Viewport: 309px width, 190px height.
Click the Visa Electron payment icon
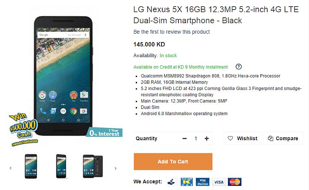click(x=202, y=182)
